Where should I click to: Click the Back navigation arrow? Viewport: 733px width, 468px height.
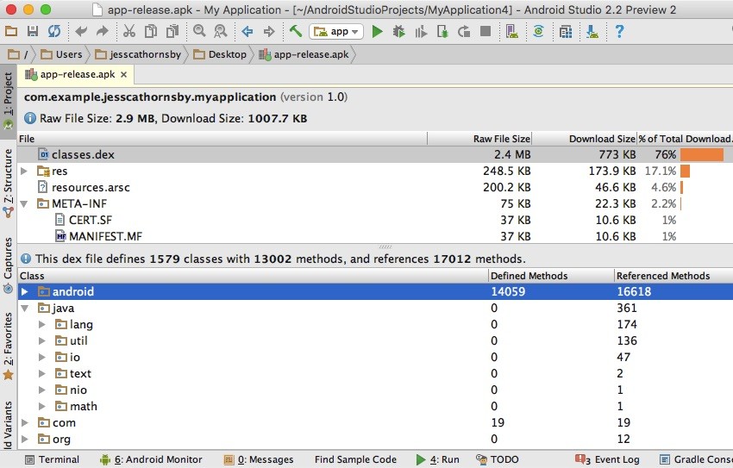coord(247,31)
